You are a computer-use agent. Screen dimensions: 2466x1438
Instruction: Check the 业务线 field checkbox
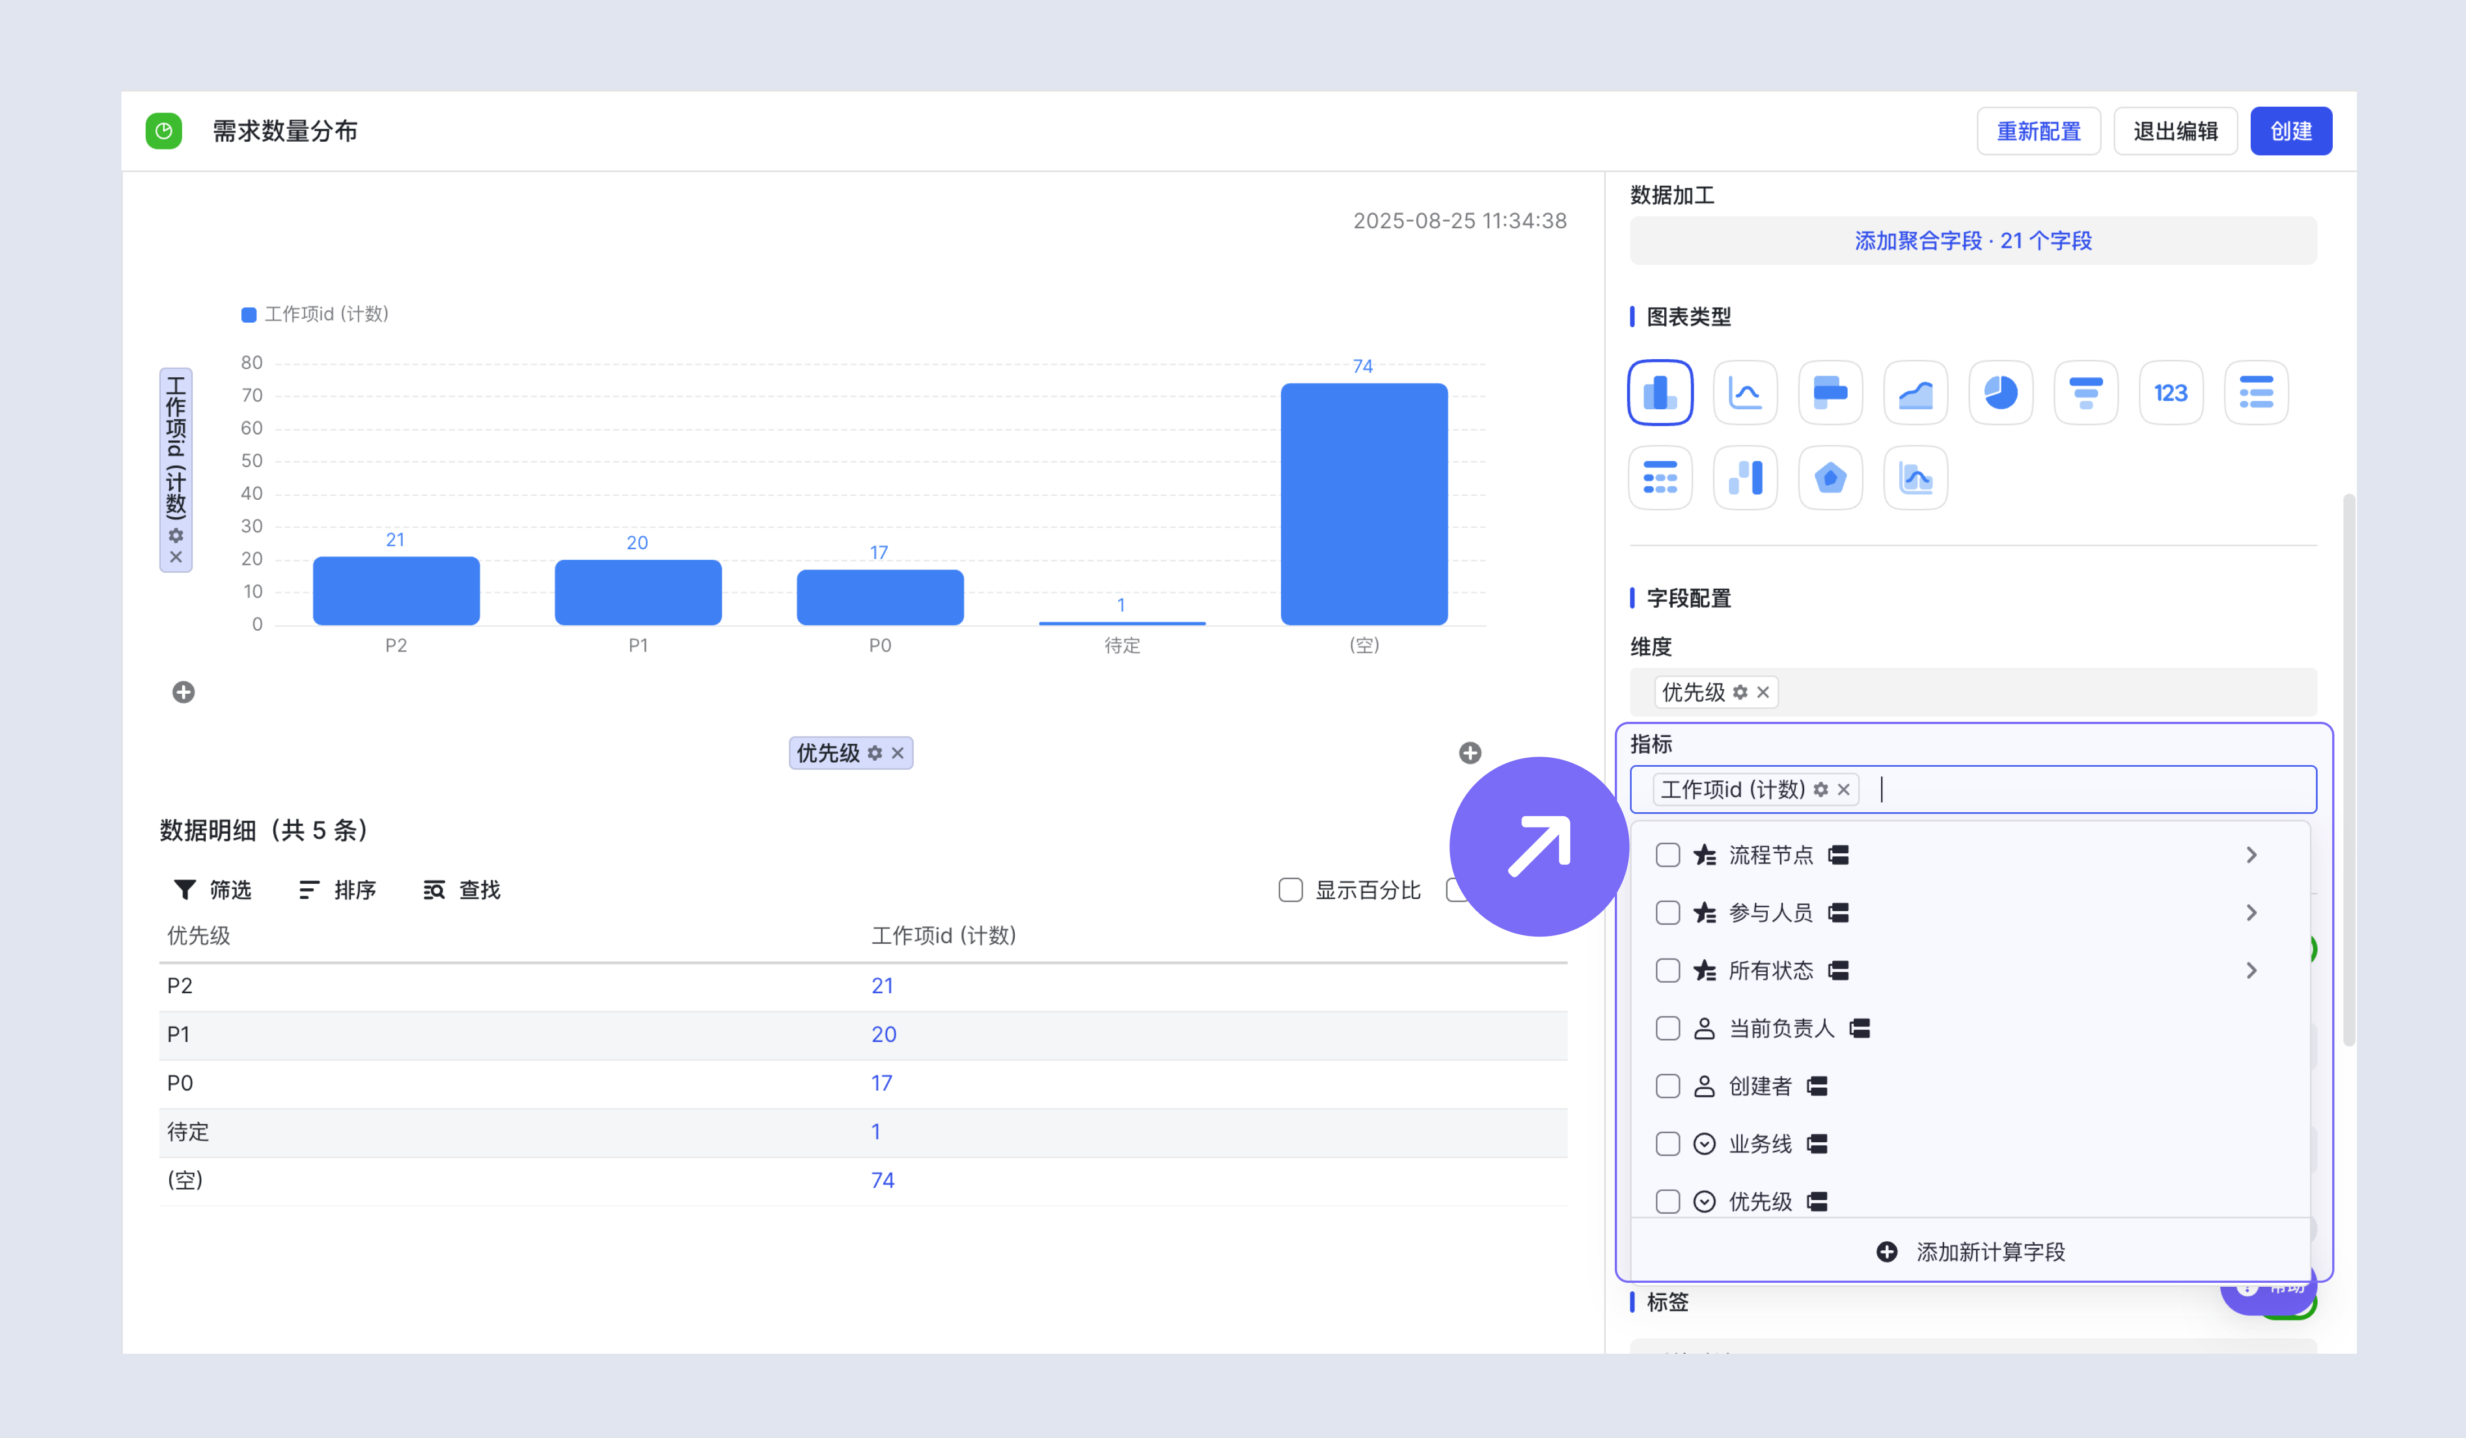click(x=1668, y=1143)
